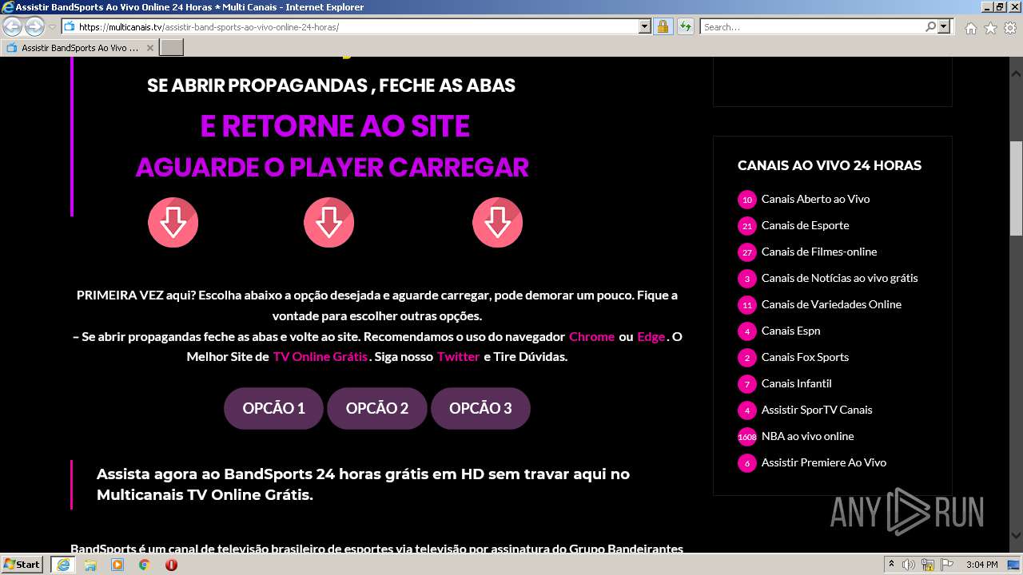
Task: Click the pink 21 count badge
Action: pyautogui.click(x=747, y=226)
